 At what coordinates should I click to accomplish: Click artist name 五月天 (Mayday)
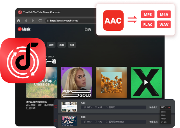click(116, 122)
